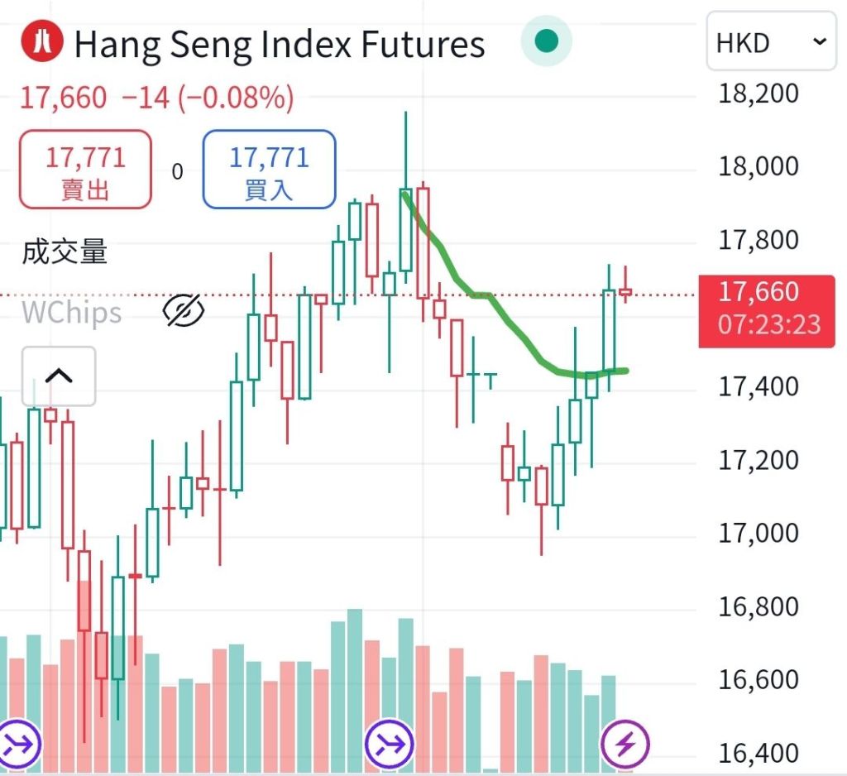The width and height of the screenshot is (847, 776).
Task: Open the HKD currency dropdown
Action: coord(771,41)
